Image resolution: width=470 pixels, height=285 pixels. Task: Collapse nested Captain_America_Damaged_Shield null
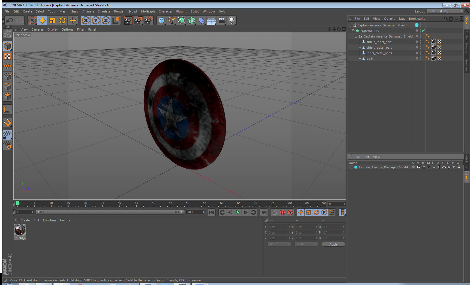[x=356, y=36]
